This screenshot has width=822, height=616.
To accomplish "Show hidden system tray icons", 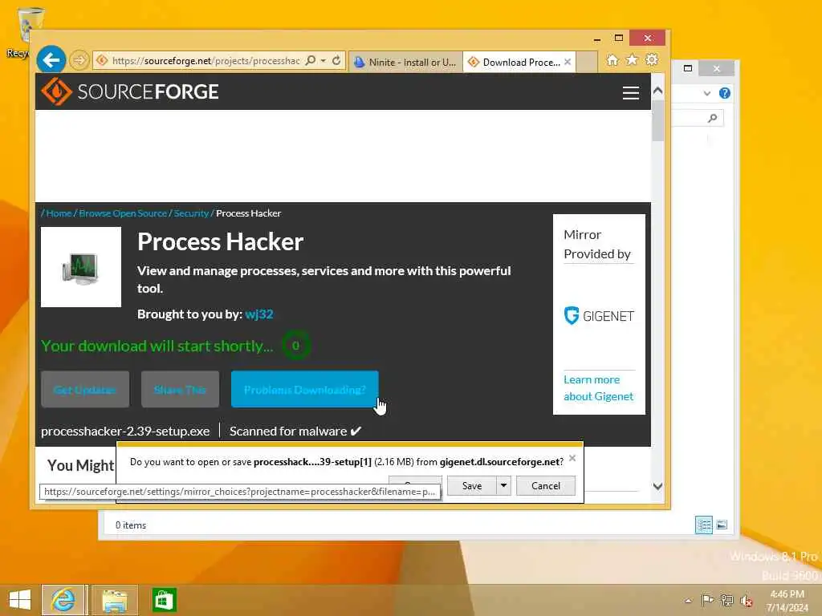I will click(688, 601).
